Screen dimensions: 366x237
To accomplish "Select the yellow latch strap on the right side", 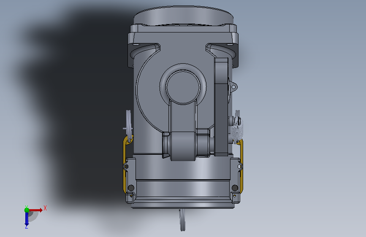I will pos(241,166).
